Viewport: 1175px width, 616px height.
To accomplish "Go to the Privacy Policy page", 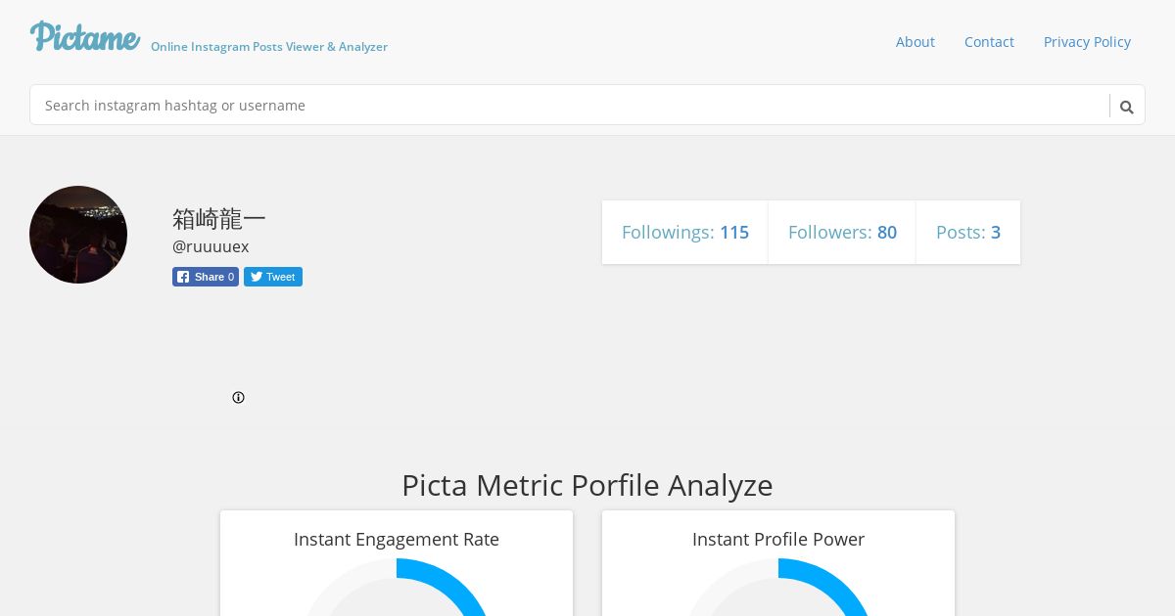I will click(x=1087, y=42).
